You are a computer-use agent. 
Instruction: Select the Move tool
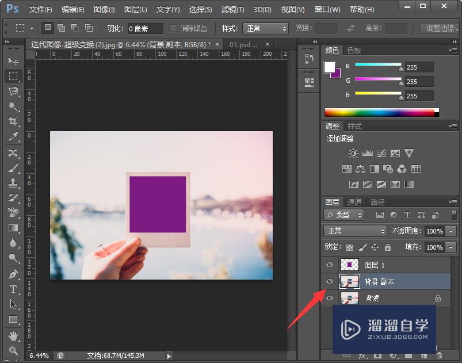pyautogui.click(x=13, y=61)
